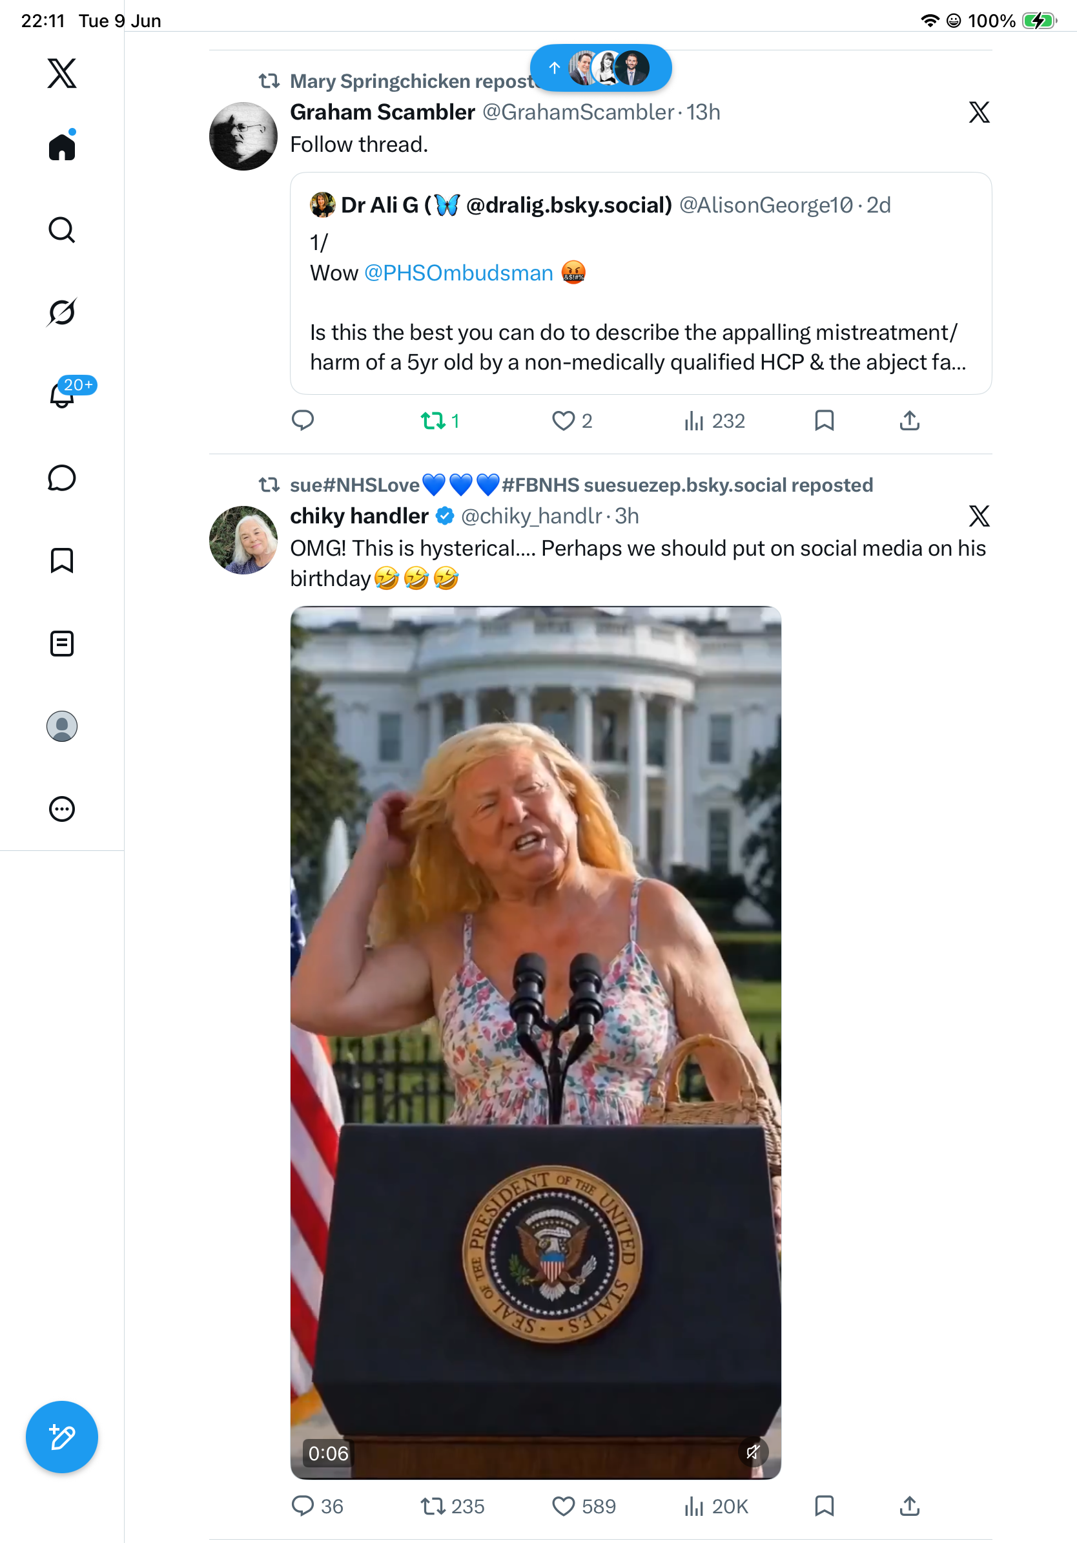Like the Graham Scambler post
1077x1543 pixels.
pos(572,421)
